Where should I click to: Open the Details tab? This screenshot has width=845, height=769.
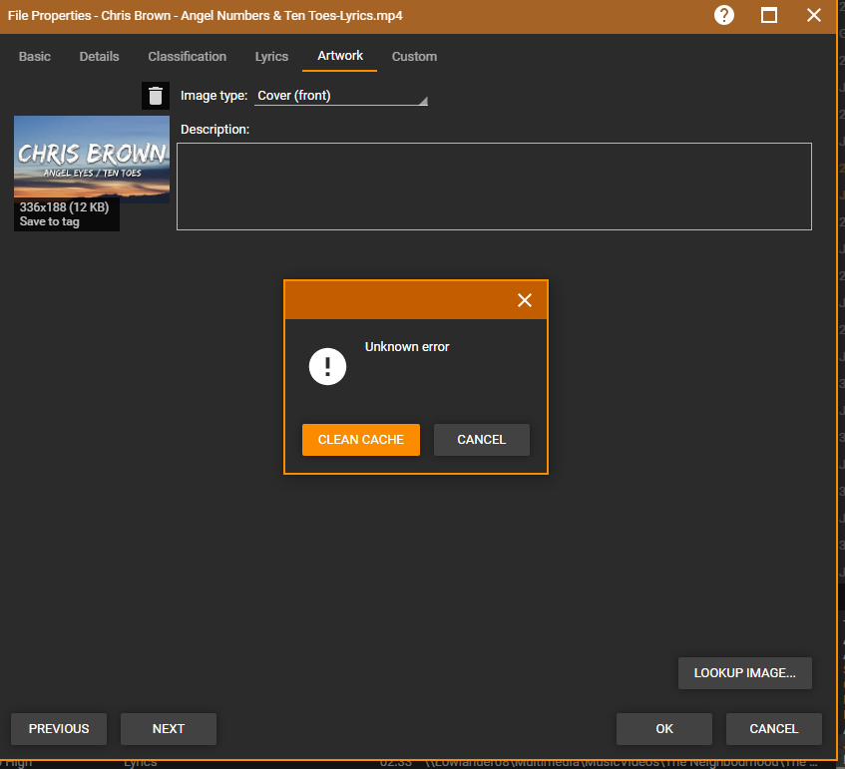(99, 57)
